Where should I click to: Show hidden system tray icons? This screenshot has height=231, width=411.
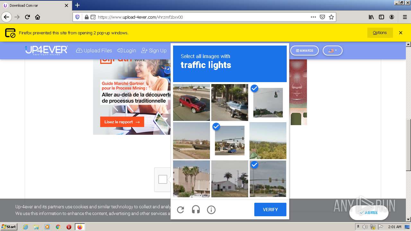(x=358, y=227)
